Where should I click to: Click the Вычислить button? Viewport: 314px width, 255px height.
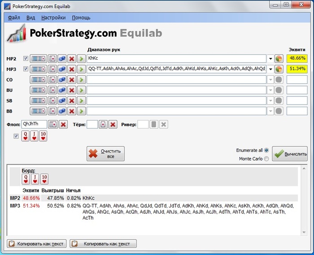click(290, 154)
